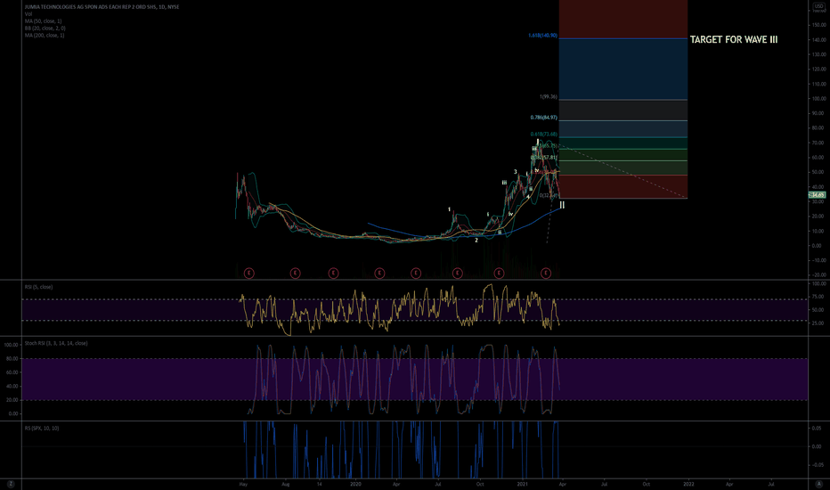
Task: Click the JUMIA TECHNOLOGIES symbol title
Action: pyautogui.click(x=102, y=7)
